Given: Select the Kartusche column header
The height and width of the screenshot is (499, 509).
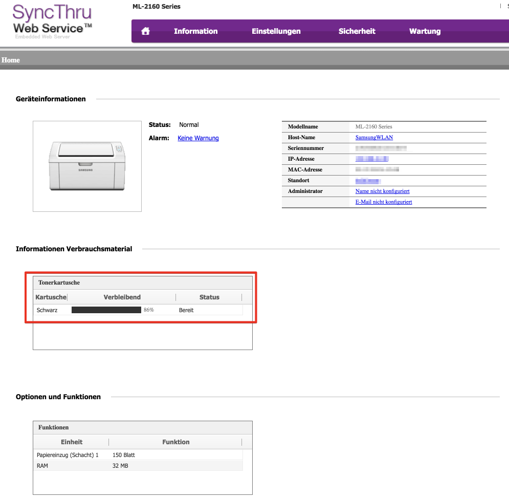Looking at the screenshot, I should (51, 297).
